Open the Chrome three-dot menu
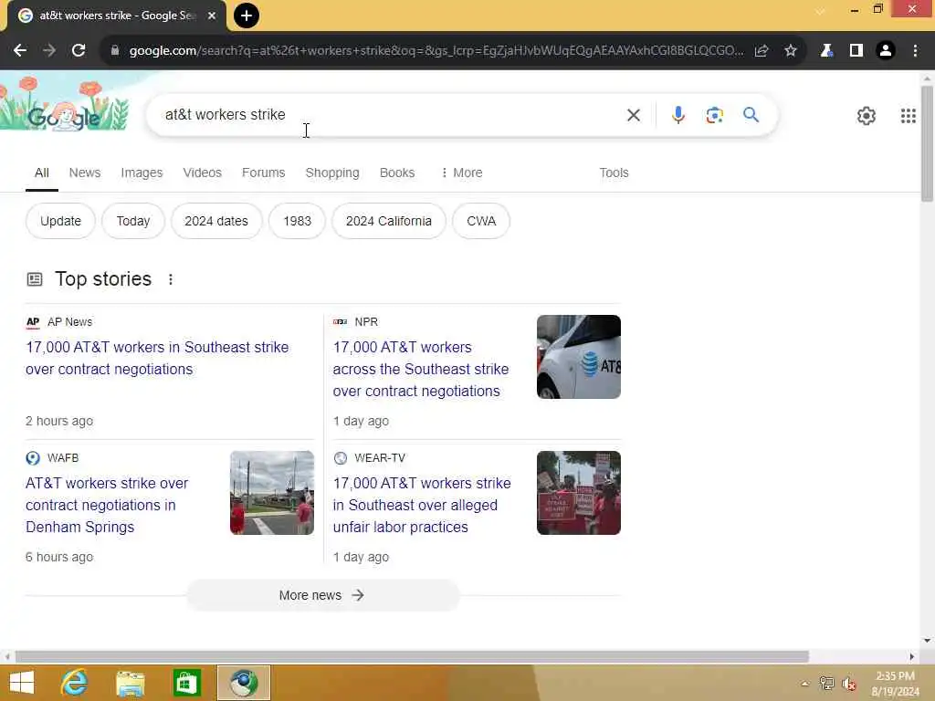Viewport: 935px width, 701px height. pyautogui.click(x=915, y=51)
